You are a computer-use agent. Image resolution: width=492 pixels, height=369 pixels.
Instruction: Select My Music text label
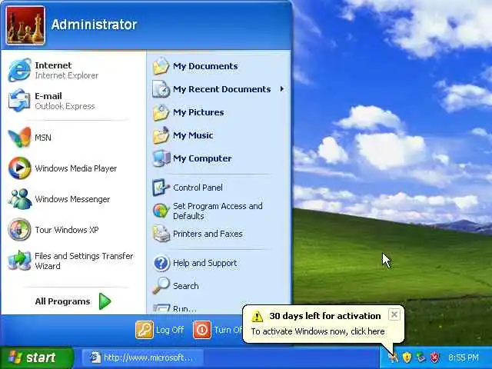point(193,135)
